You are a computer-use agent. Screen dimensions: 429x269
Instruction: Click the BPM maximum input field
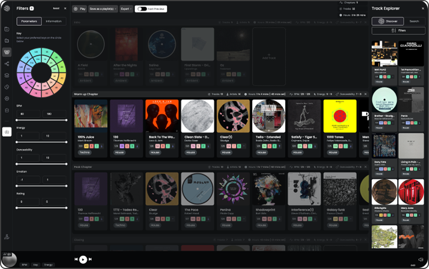pos(54,114)
